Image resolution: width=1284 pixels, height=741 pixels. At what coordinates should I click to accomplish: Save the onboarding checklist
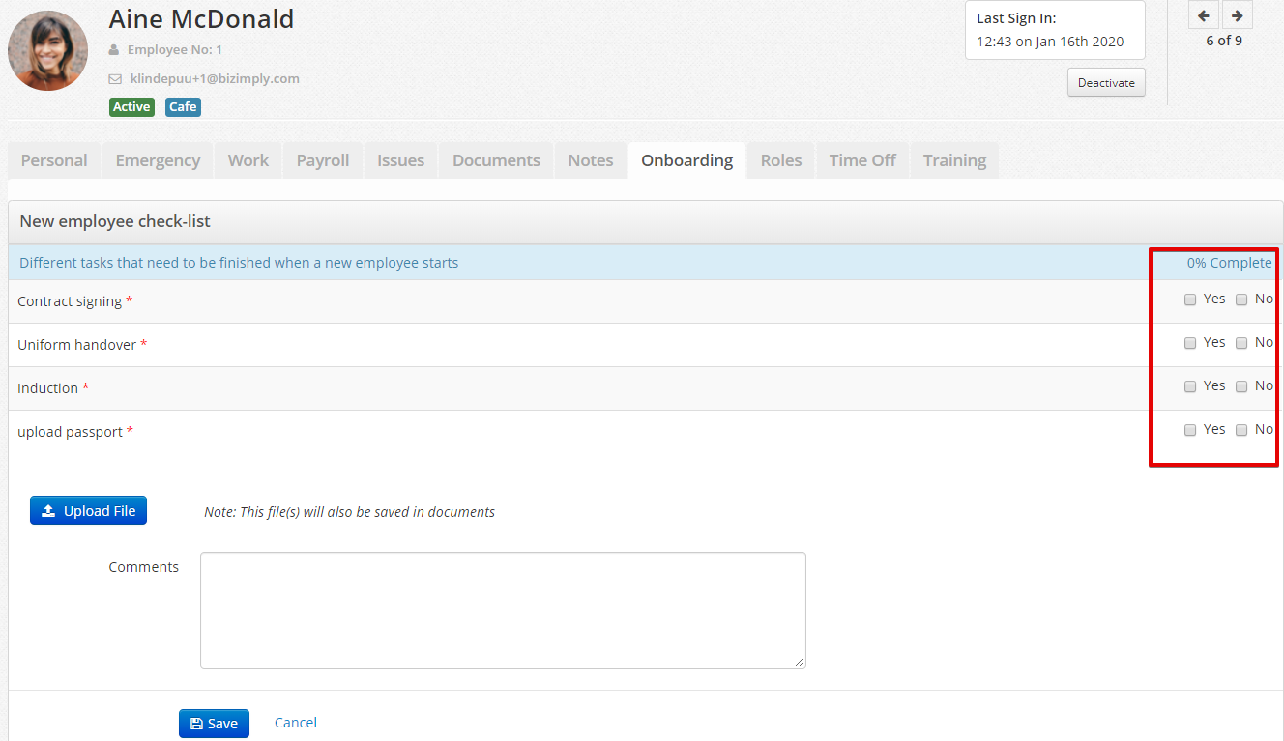click(214, 724)
